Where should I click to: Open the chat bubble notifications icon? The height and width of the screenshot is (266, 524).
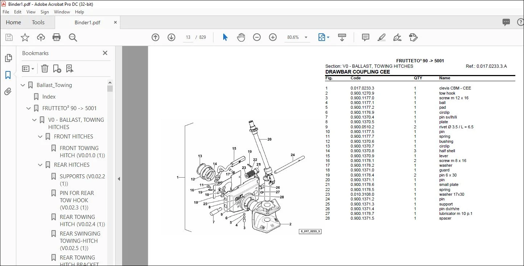pyautogui.click(x=506, y=22)
